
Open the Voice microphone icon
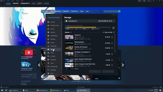pos(48,63)
